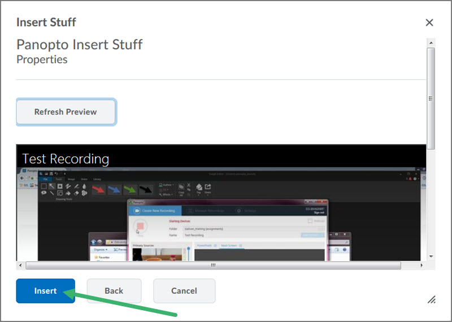Click the horizontal scrollbar left arrow

20,265
